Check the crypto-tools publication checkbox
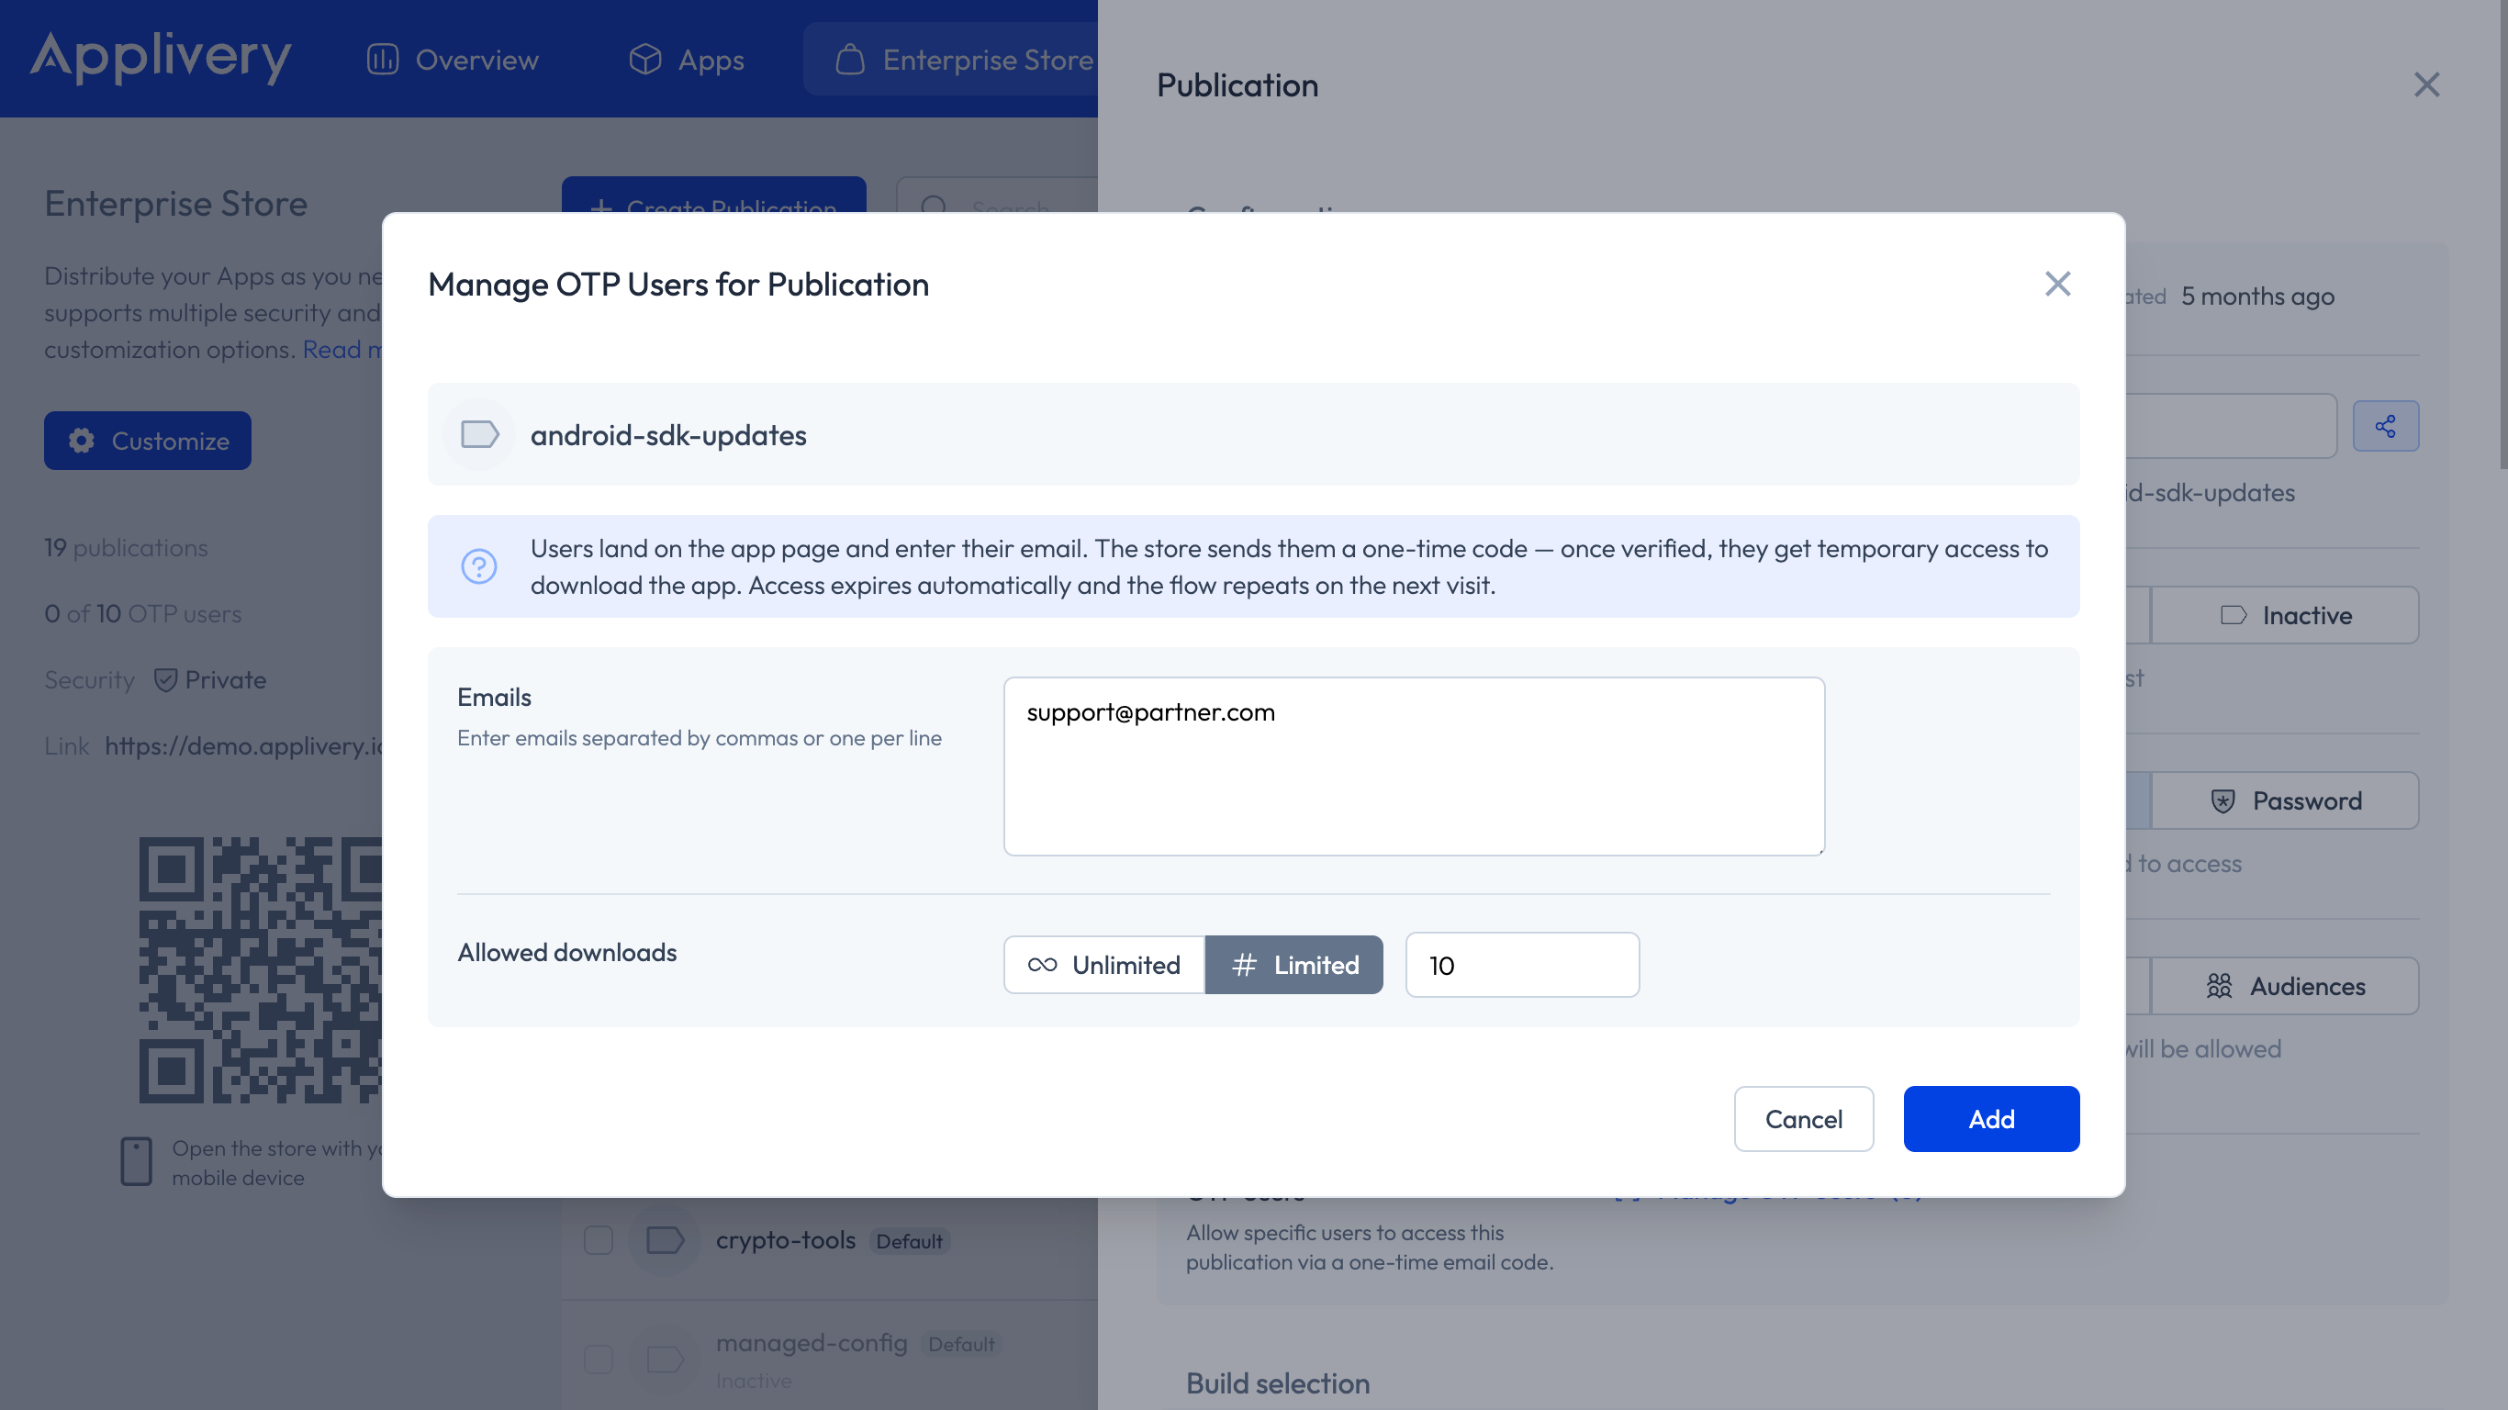 coord(598,1239)
